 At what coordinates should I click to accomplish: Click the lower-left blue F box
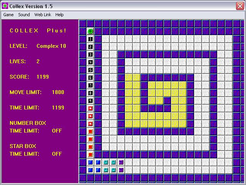(x=90, y=170)
